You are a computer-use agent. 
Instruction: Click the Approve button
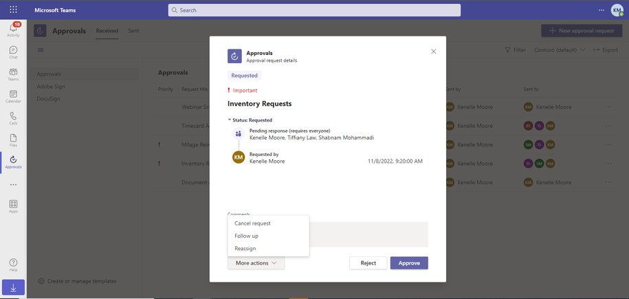click(409, 263)
